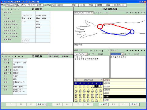Click the 患者IDへ button
Viewport: 147px width, 110px height.
pyautogui.click(x=42, y=104)
